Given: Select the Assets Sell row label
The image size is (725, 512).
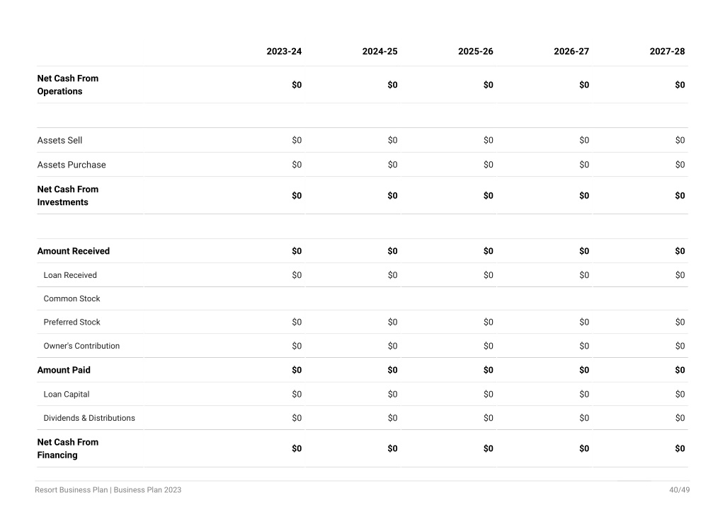Looking at the screenshot, I should pyautogui.click(x=59, y=140).
